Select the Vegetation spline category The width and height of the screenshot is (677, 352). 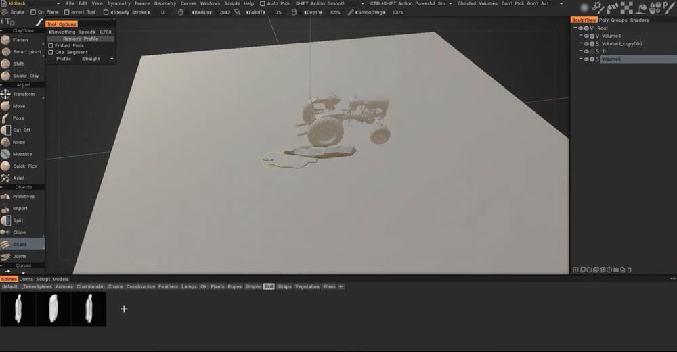click(x=307, y=287)
